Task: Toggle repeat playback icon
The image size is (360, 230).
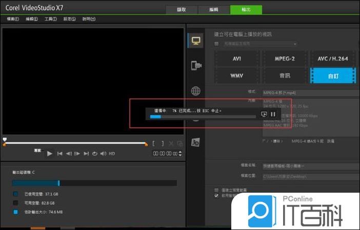Action: [94, 153]
